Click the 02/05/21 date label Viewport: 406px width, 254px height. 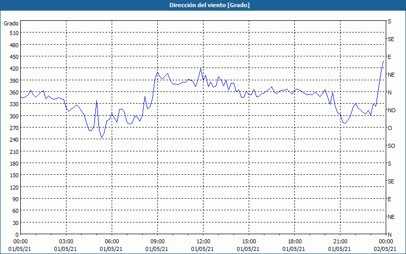(386, 249)
